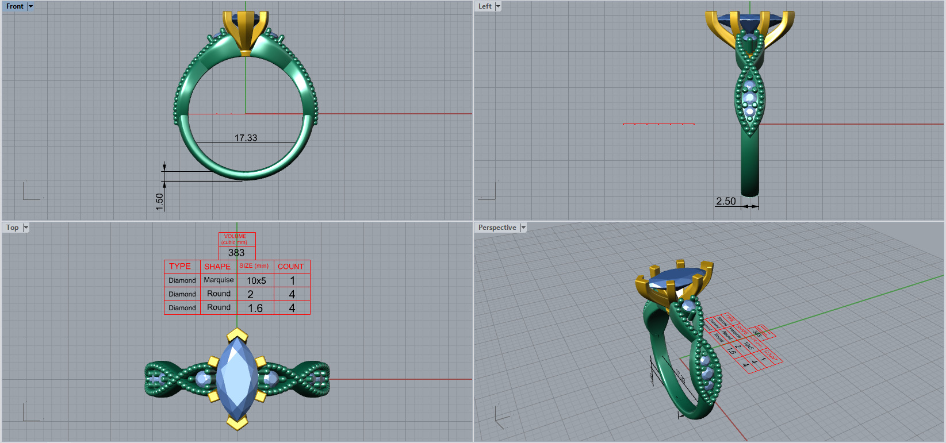946x443 pixels.
Task: Click the VOLUME (cubic mm) header cell
Action: 237,239
